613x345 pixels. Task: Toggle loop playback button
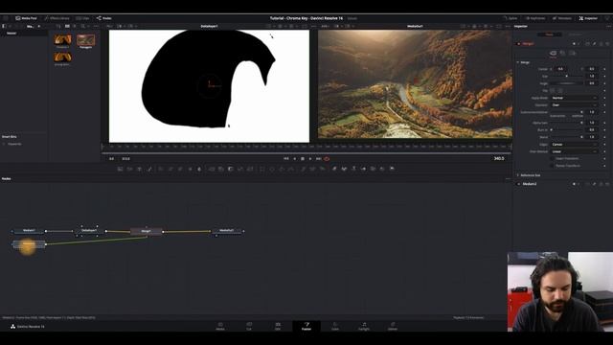[327, 159]
